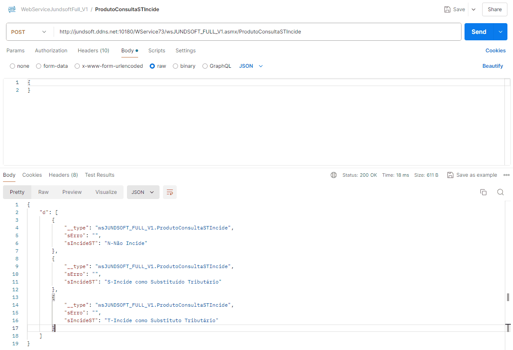Expand the Send button dropdown arrow

(x=500, y=32)
